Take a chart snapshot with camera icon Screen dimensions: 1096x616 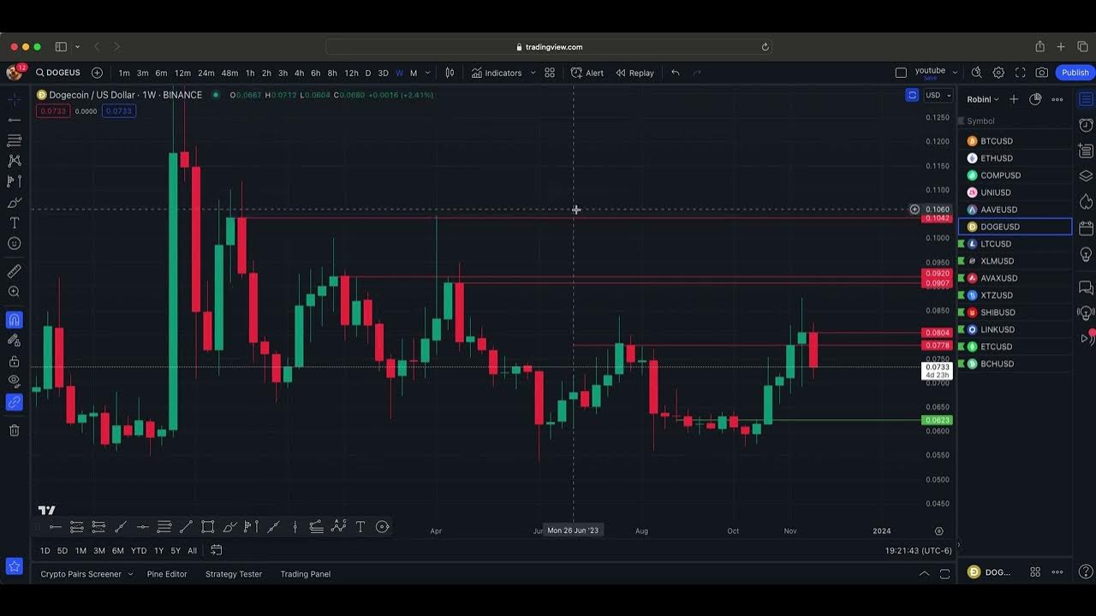click(x=1041, y=73)
